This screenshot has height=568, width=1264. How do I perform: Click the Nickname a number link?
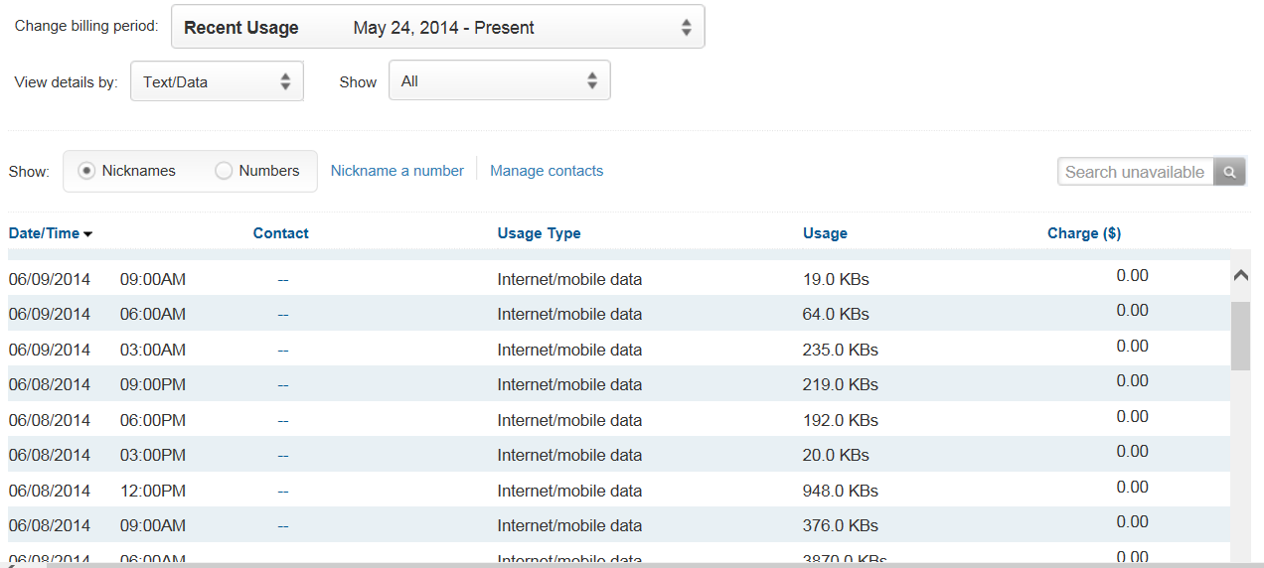[x=396, y=171]
